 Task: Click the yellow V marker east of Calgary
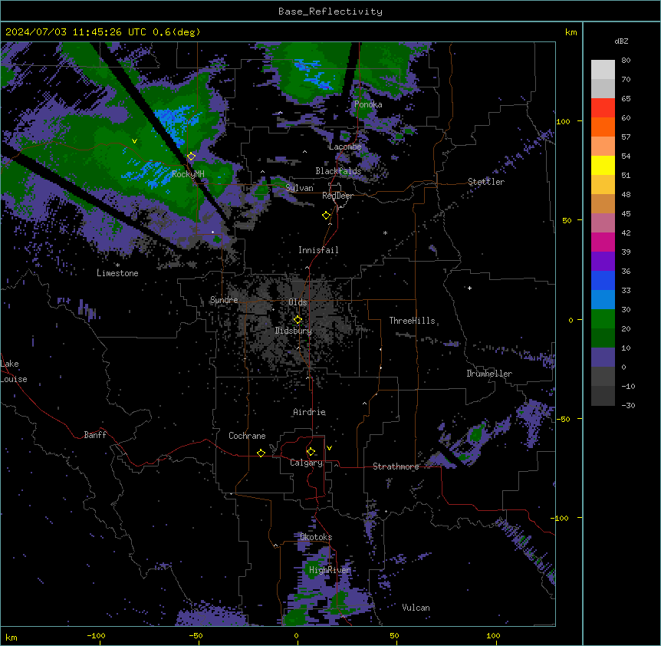329,448
